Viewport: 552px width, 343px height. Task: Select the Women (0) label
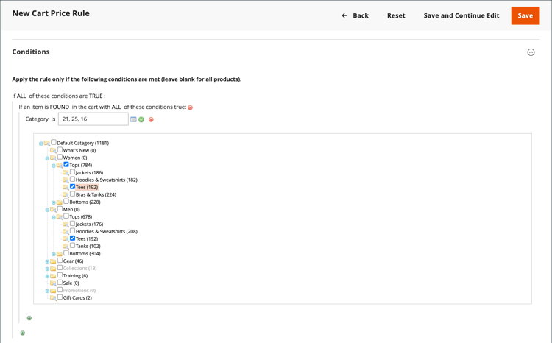75,158
